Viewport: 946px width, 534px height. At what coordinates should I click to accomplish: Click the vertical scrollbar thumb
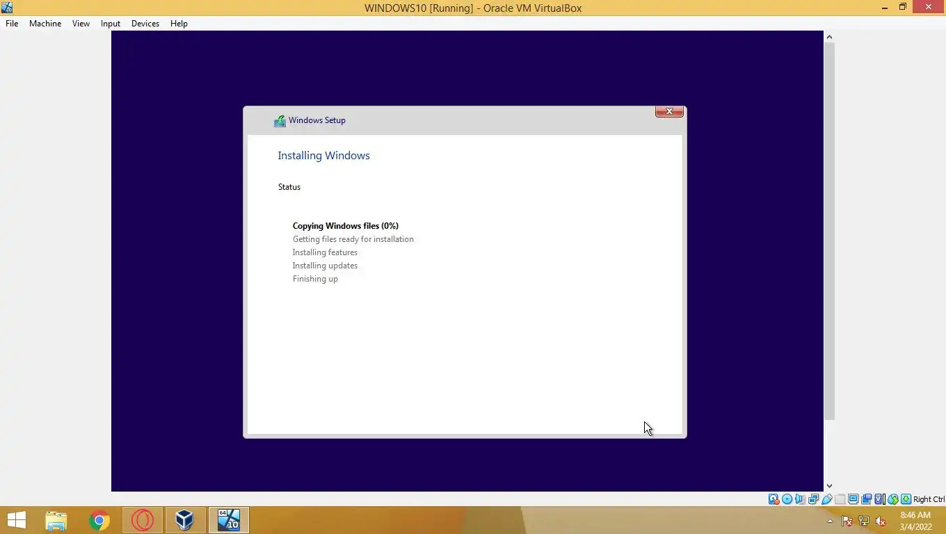coord(829,230)
